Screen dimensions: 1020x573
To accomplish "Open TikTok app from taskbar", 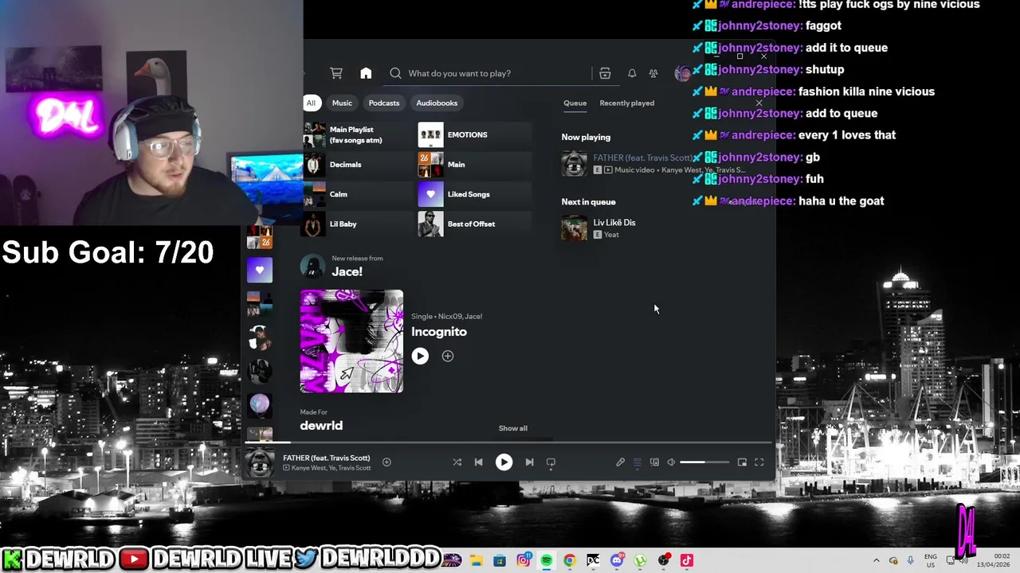I will (x=687, y=560).
